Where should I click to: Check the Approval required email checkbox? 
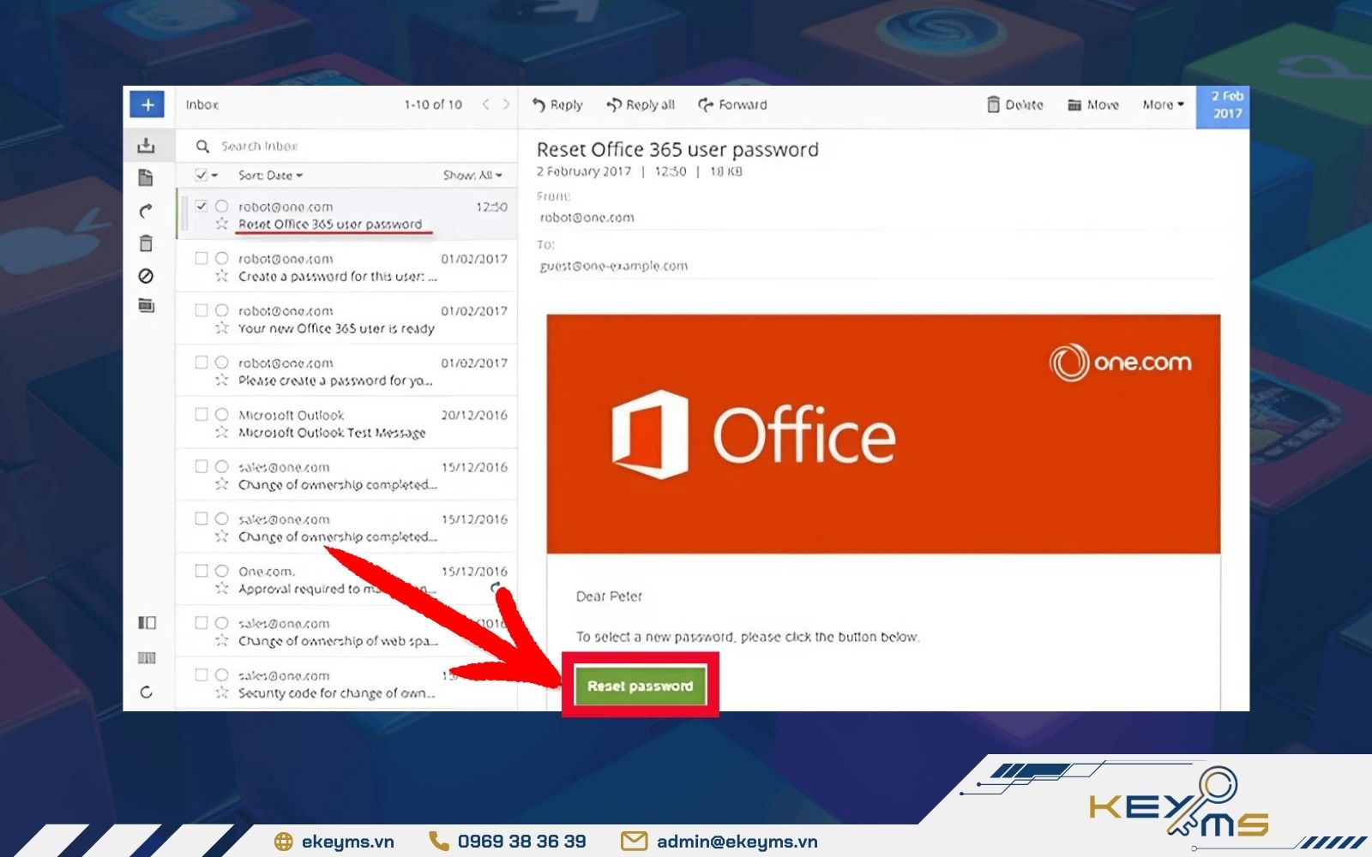point(201,571)
